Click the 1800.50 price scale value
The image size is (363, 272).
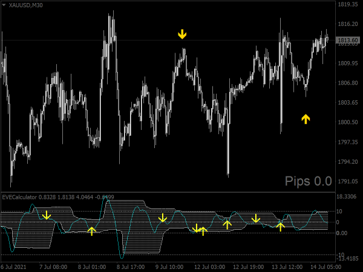click(x=348, y=122)
